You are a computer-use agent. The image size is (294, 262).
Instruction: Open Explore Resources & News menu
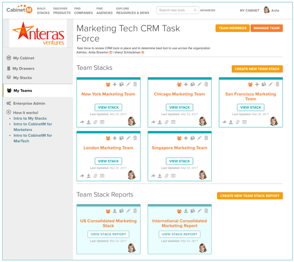(133, 11)
